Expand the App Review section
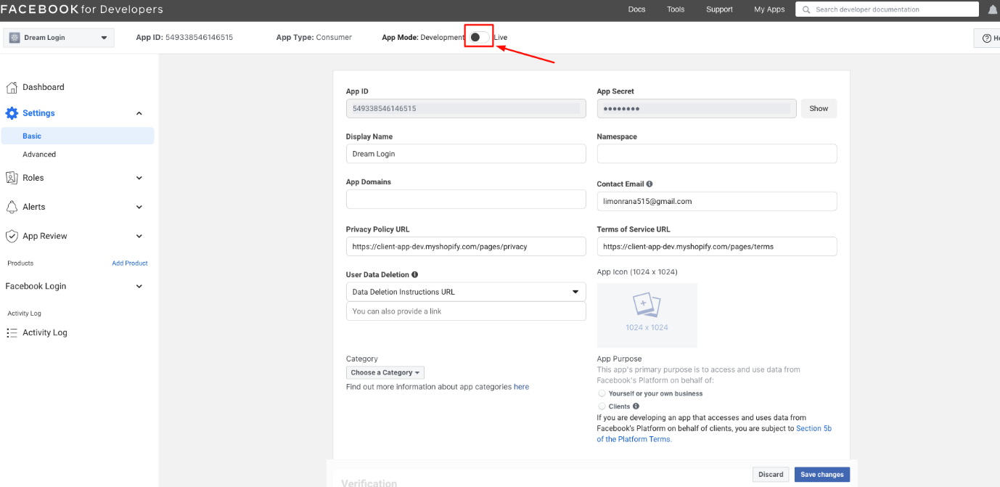The height and width of the screenshot is (487, 1000). point(139,236)
